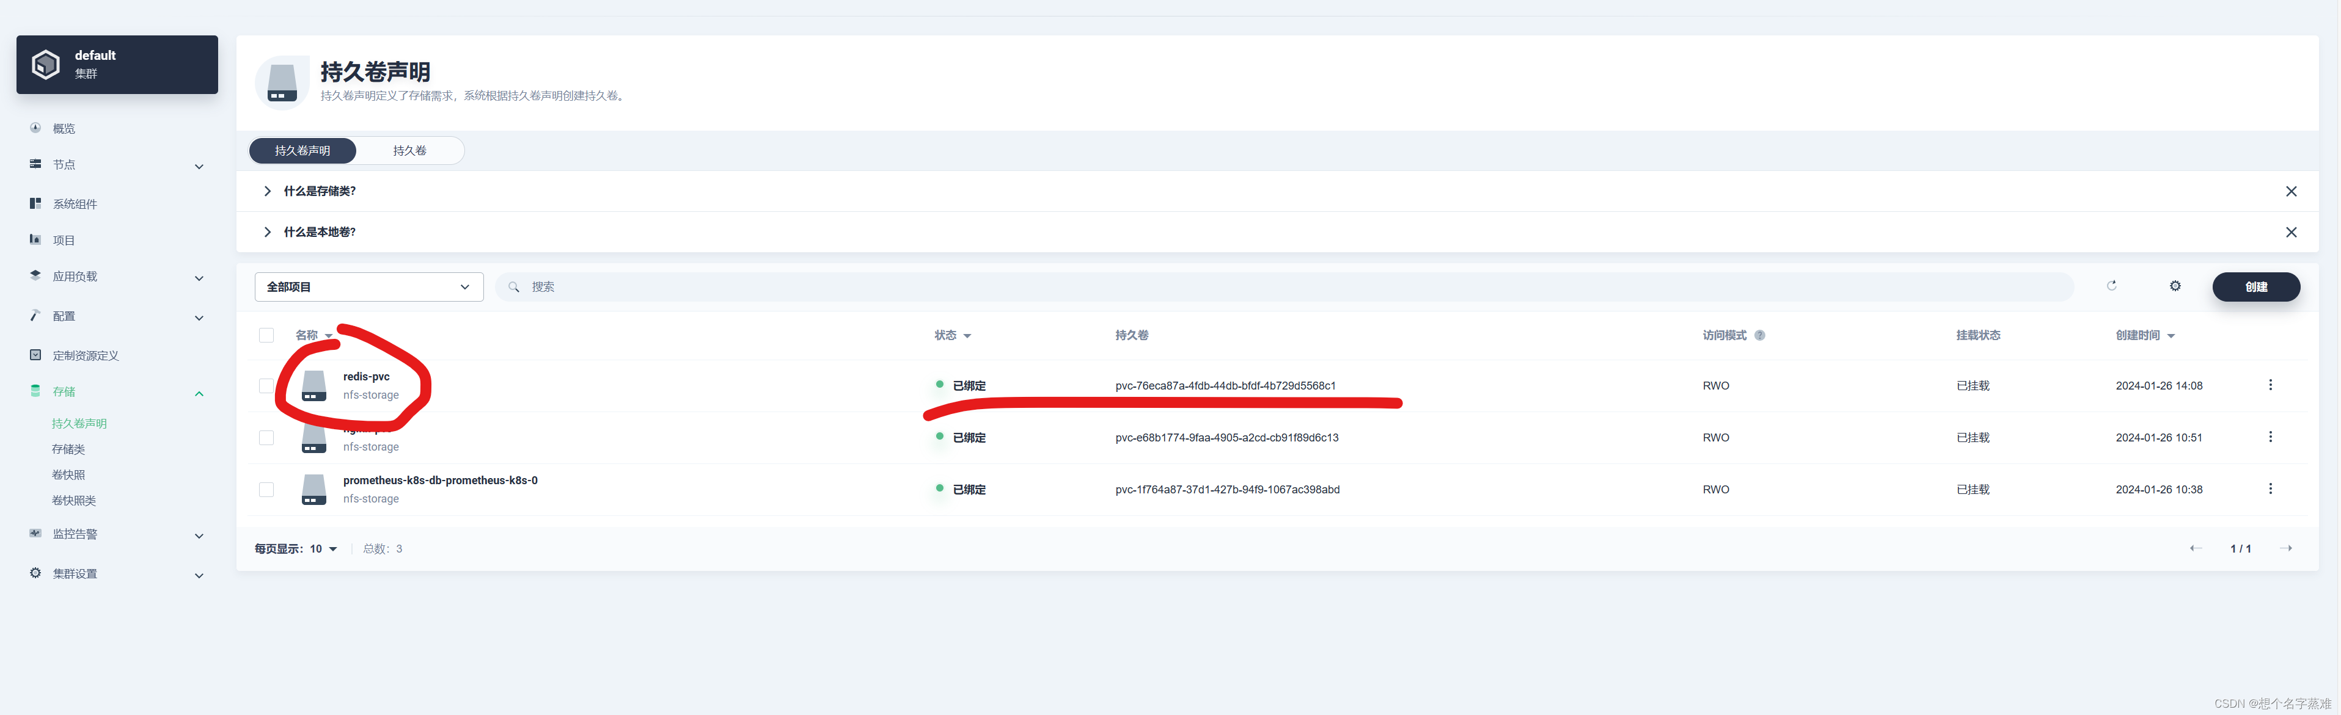Check the checkbox for pvc-e68b1774 row
The width and height of the screenshot is (2341, 715).
tap(266, 438)
